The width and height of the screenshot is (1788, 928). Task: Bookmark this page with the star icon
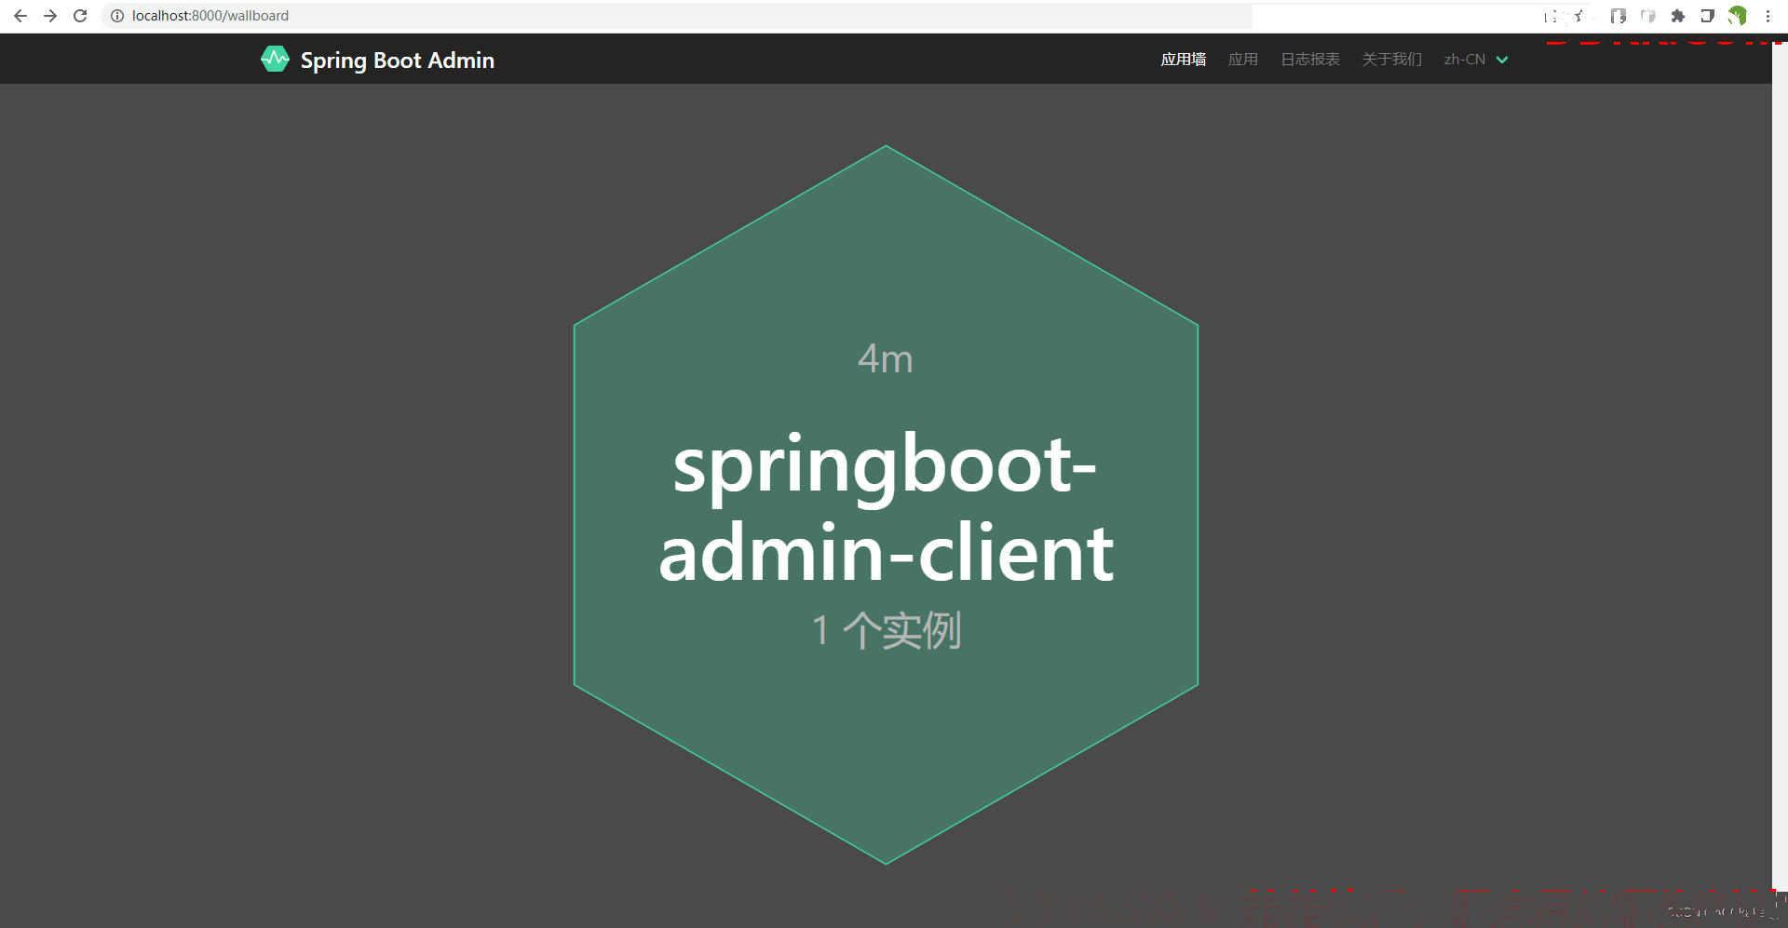[1579, 16]
